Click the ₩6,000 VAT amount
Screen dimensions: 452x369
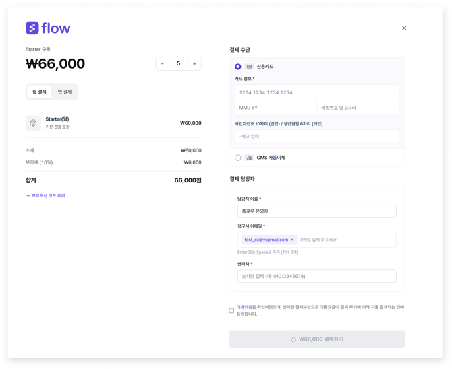pyautogui.click(x=192, y=162)
